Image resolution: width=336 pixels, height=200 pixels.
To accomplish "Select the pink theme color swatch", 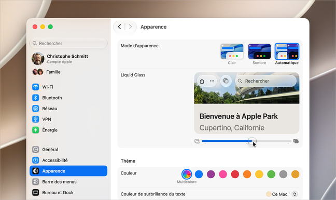I will tap(223, 174).
